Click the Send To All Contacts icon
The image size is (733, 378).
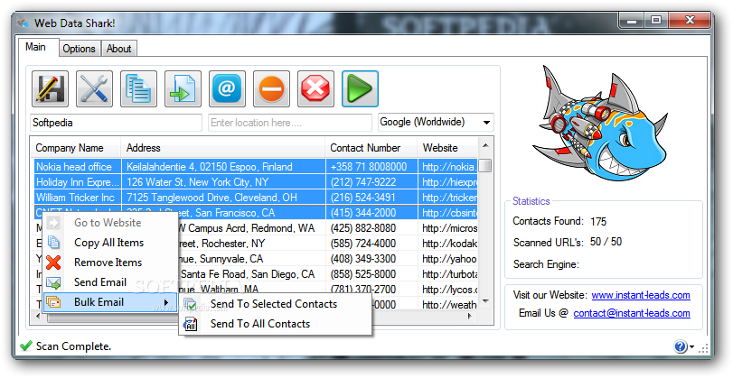(x=191, y=324)
